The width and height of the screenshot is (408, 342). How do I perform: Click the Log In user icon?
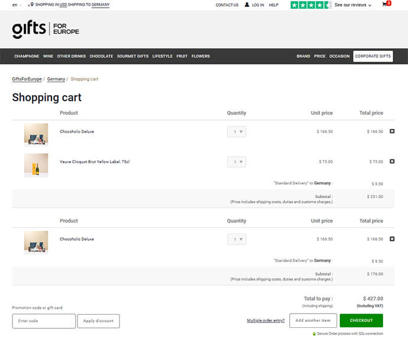tap(247, 5)
